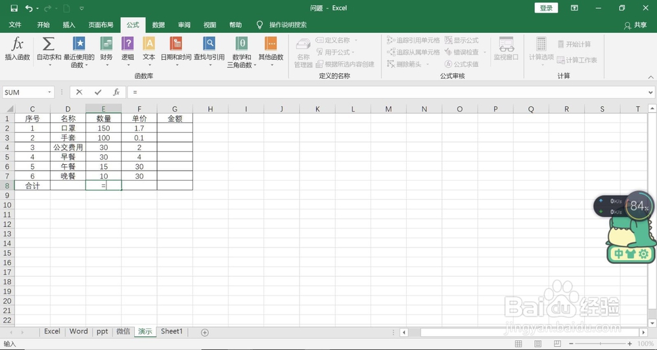The height and width of the screenshot is (350, 657).
Task: Switch to the Insert (插入) tab
Action: pos(69,25)
